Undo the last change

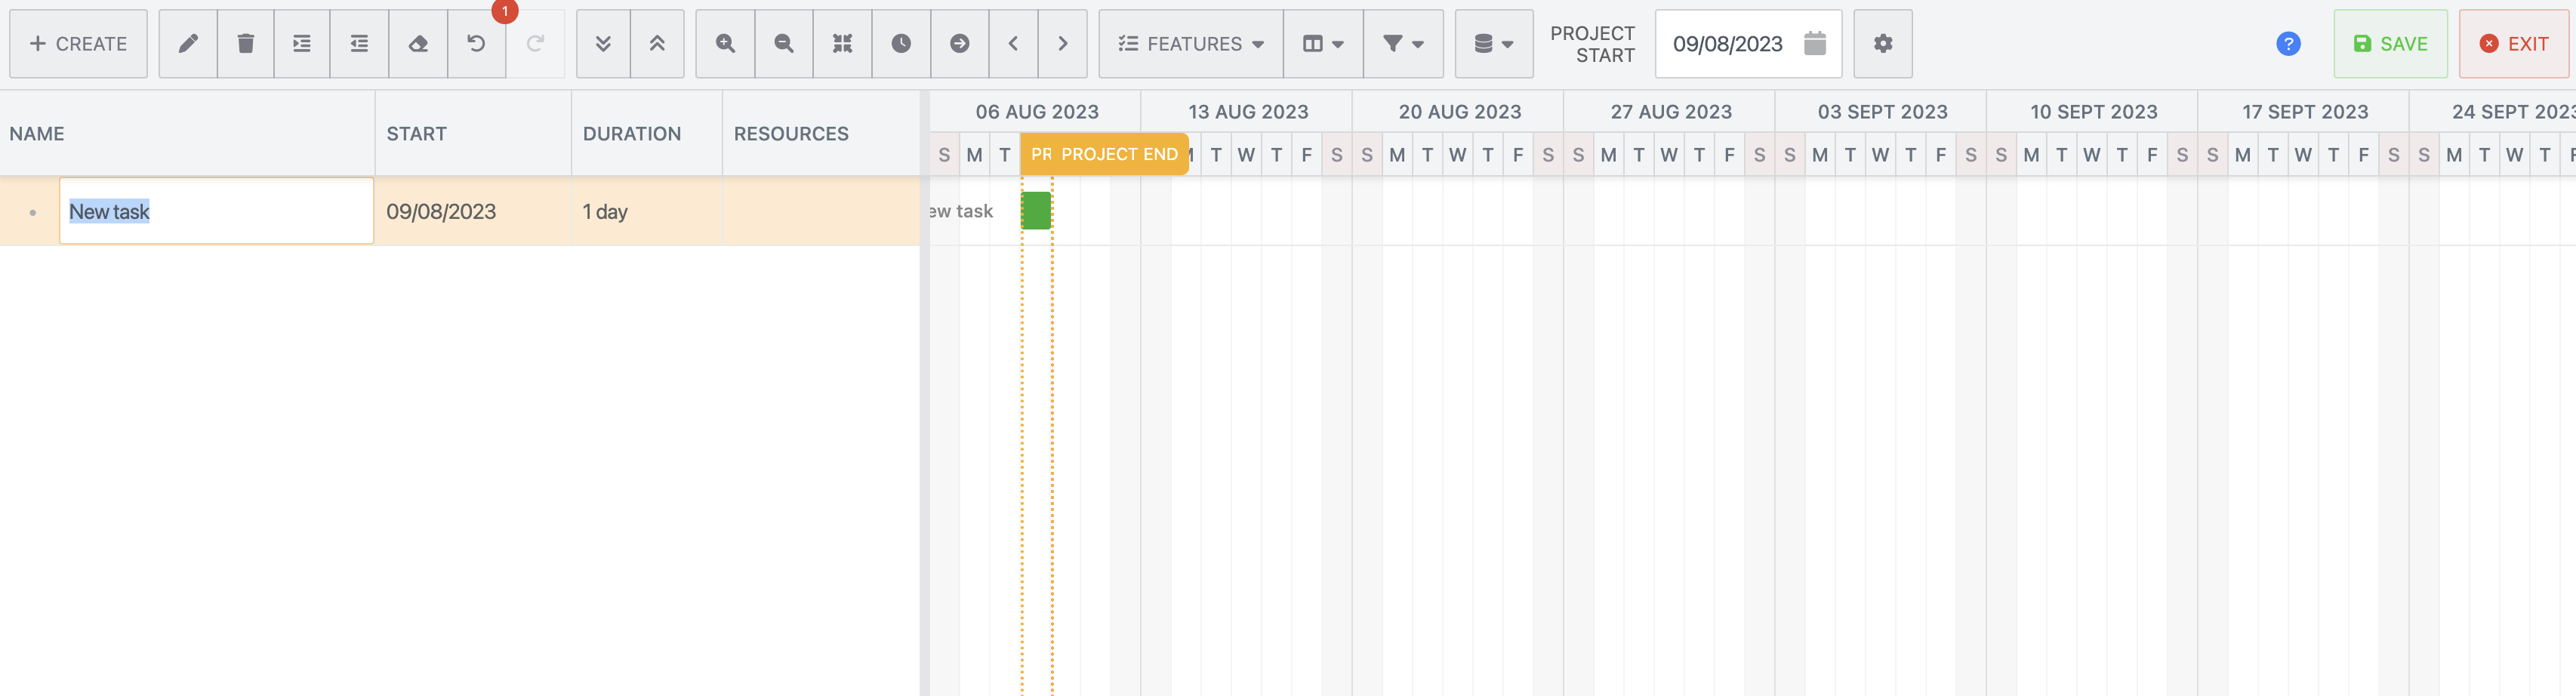477,44
